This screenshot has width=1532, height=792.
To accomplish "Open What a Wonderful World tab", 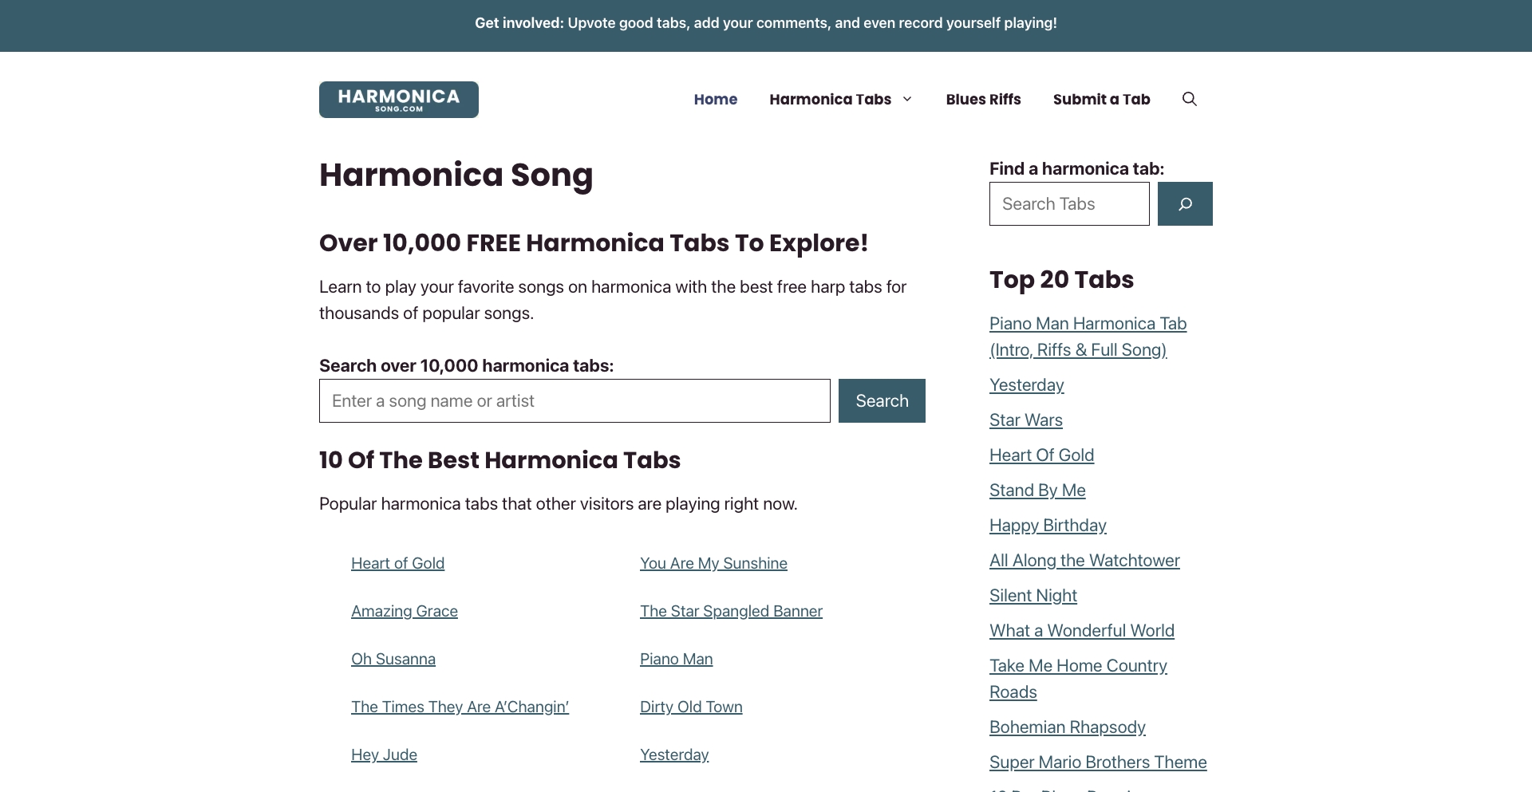I will tap(1081, 630).
